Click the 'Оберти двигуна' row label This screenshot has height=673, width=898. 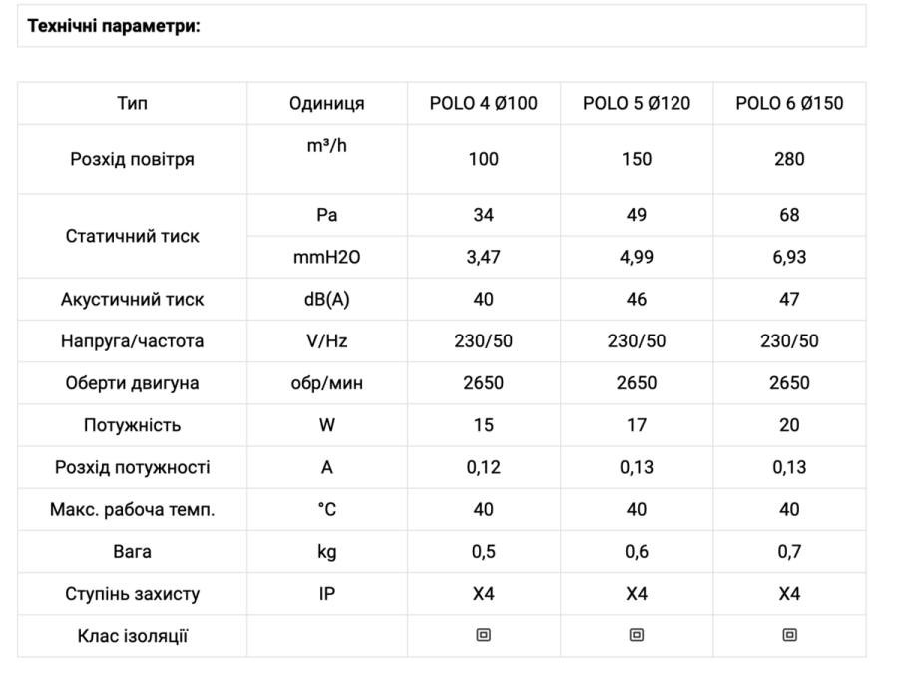(133, 383)
